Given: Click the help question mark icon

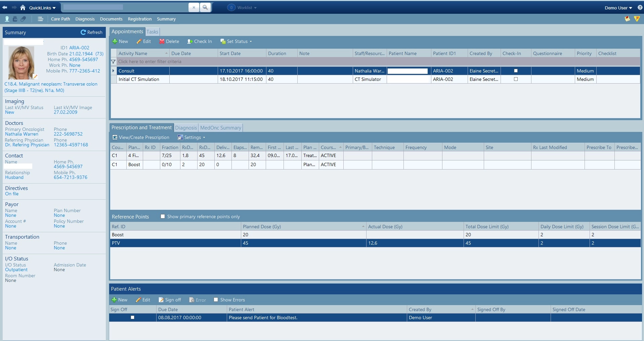Looking at the screenshot, I should [640, 7].
